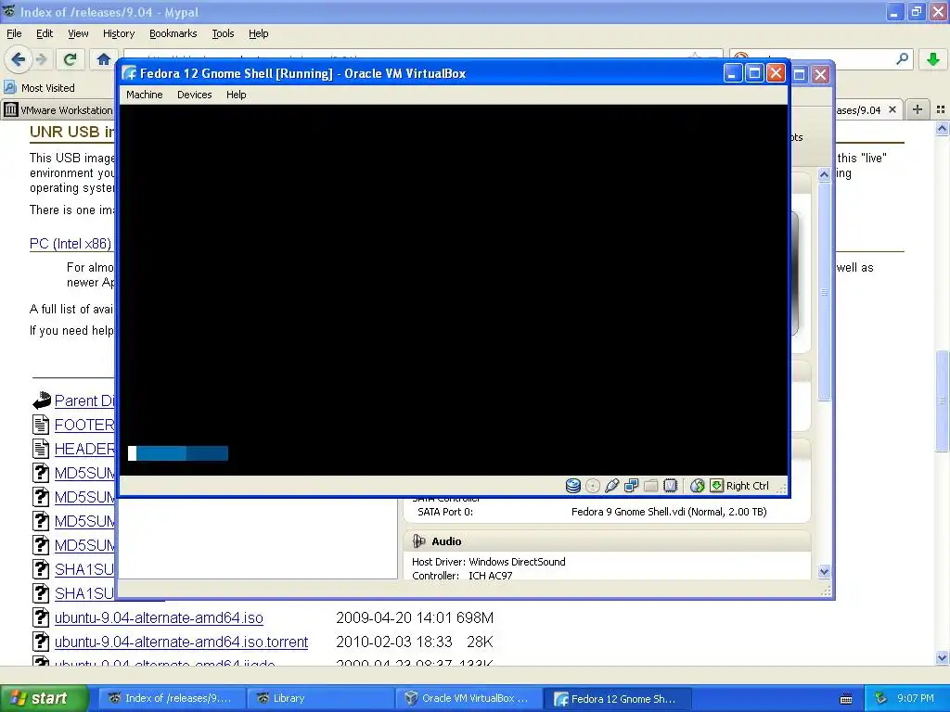Click the Right Ctrl host key label
The width and height of the screenshot is (950, 712).
click(747, 486)
